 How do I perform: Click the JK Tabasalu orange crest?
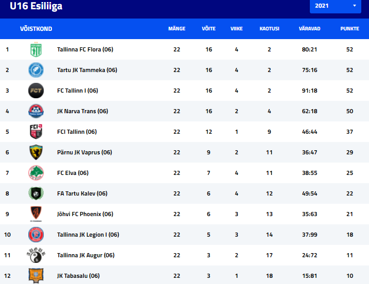tap(36, 276)
